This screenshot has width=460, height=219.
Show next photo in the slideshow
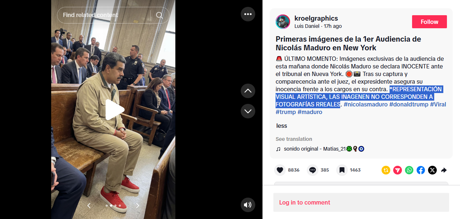point(138,206)
